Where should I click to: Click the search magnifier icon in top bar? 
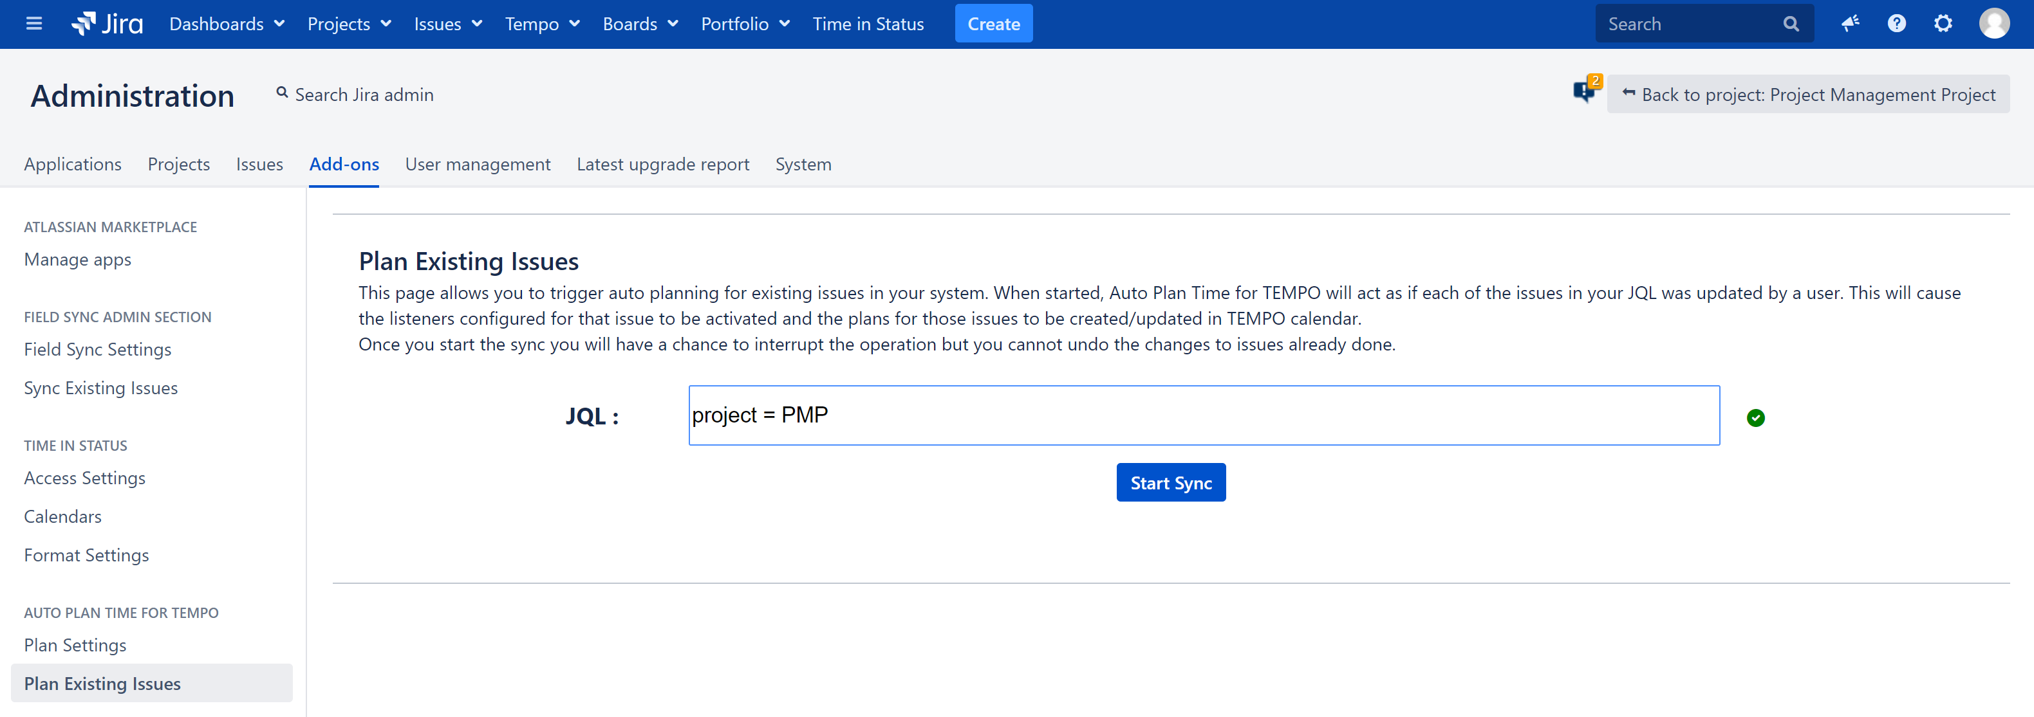[1791, 24]
